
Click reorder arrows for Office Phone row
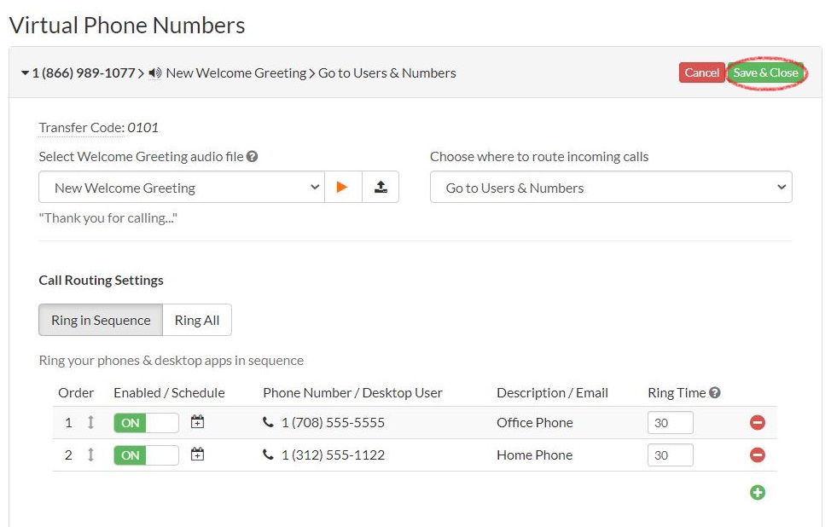[90, 422]
